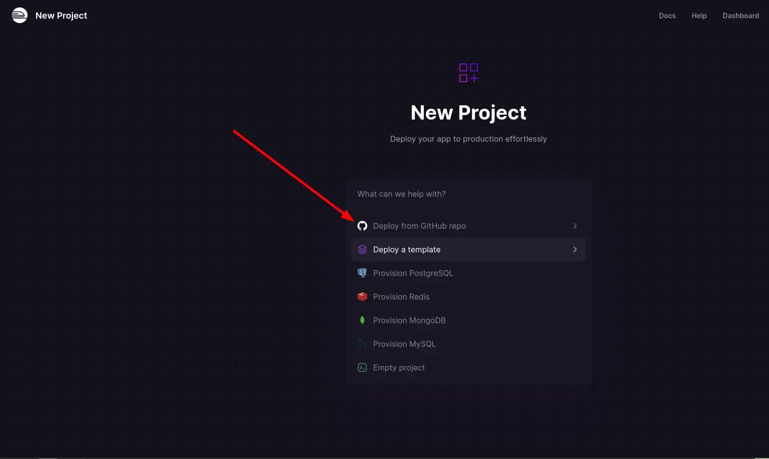Click the GitHub octocat icon
Screen dimensions: 769x459
point(362,226)
